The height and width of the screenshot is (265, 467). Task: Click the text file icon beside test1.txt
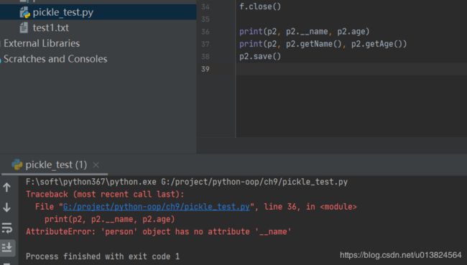(x=24, y=28)
